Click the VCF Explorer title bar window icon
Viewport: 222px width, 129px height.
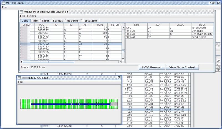[4, 3]
